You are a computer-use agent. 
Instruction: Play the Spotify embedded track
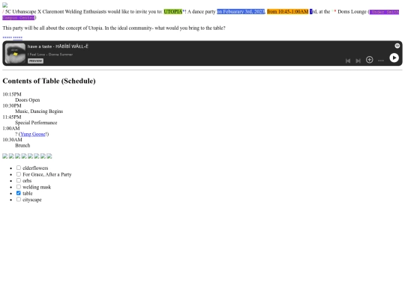tap(394, 58)
